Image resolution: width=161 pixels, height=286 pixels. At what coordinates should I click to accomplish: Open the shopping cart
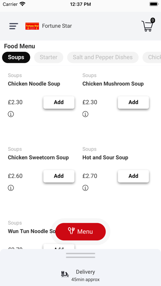(x=148, y=25)
